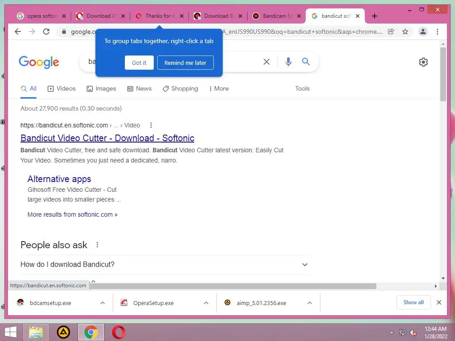Bookmark this page with star icon
The image size is (455, 341).
[x=405, y=32]
